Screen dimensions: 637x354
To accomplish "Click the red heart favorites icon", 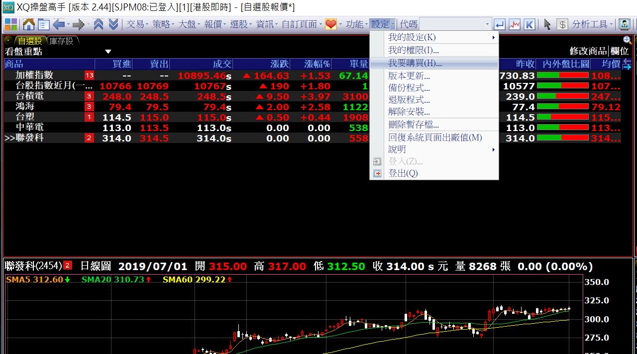I will point(331,24).
